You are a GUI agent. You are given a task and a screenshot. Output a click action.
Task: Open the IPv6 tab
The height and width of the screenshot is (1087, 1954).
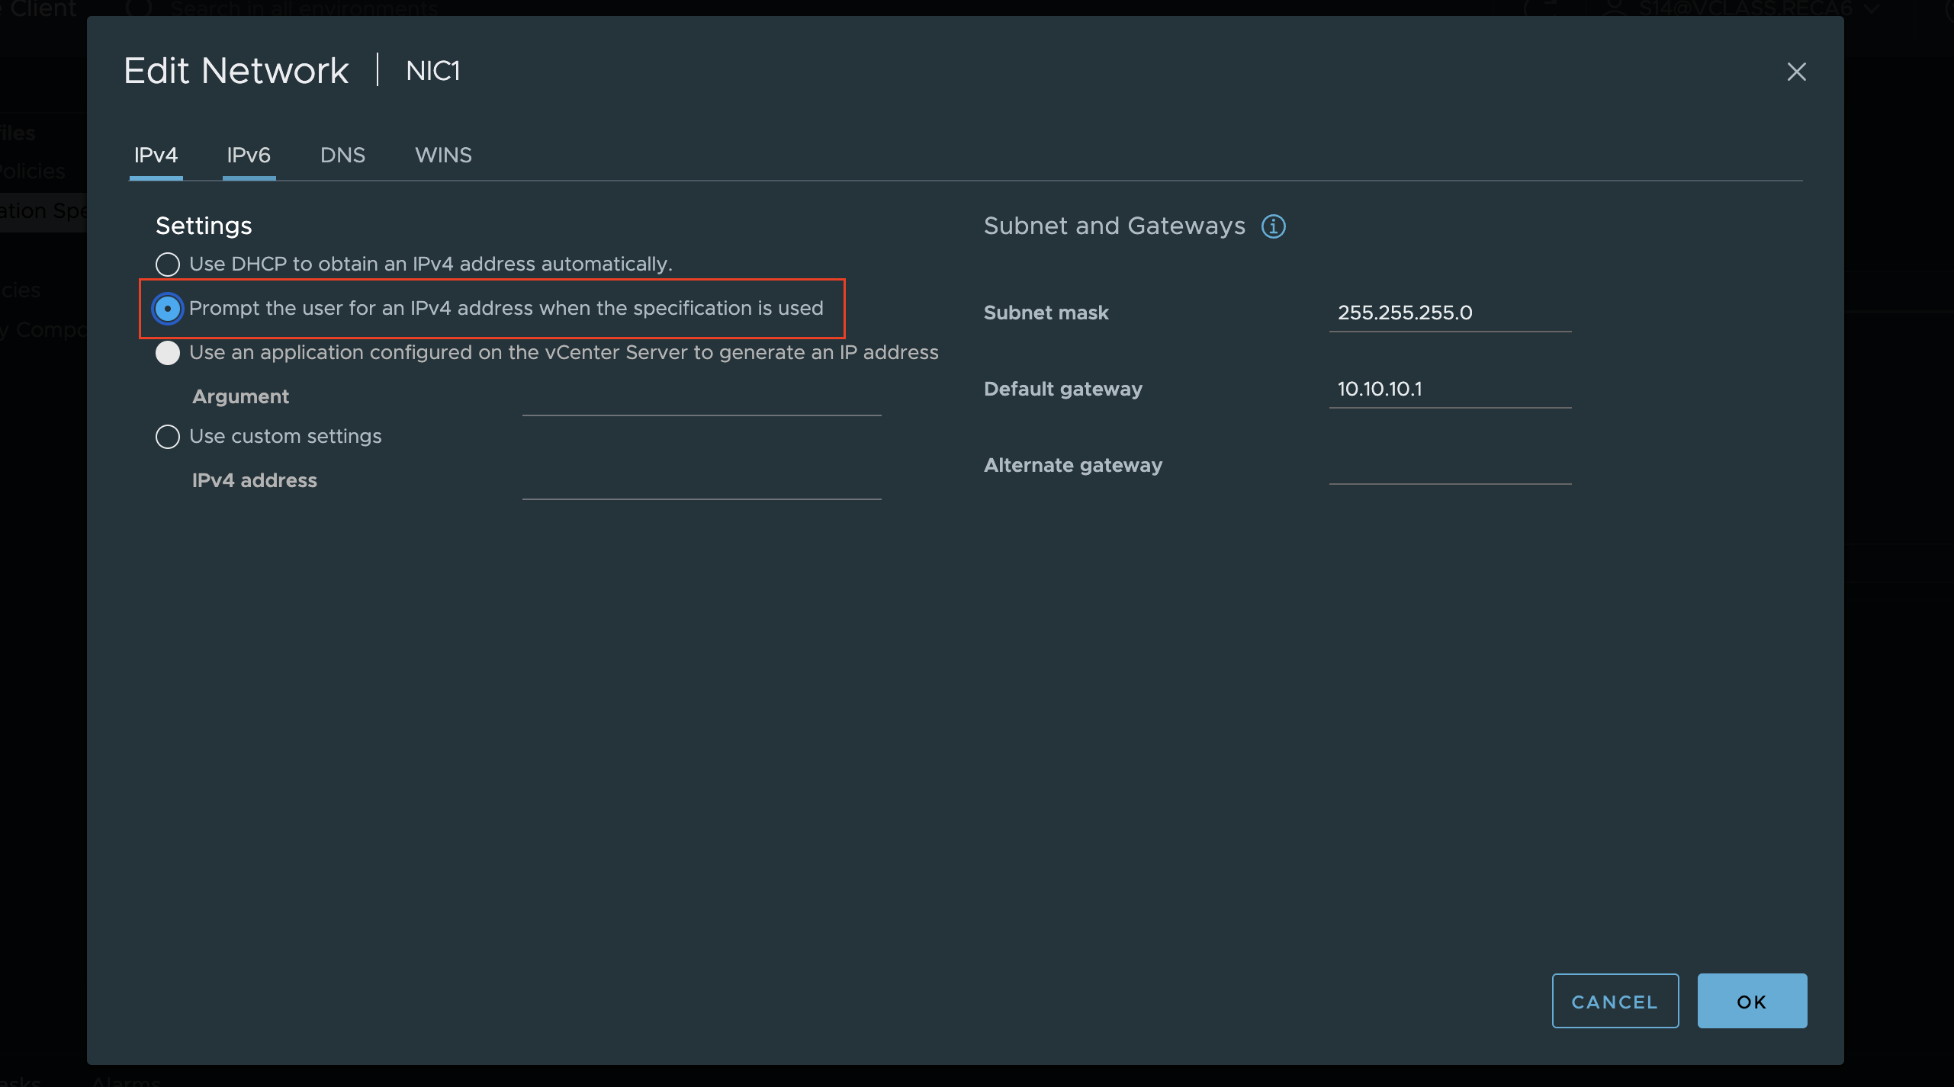pos(249,156)
